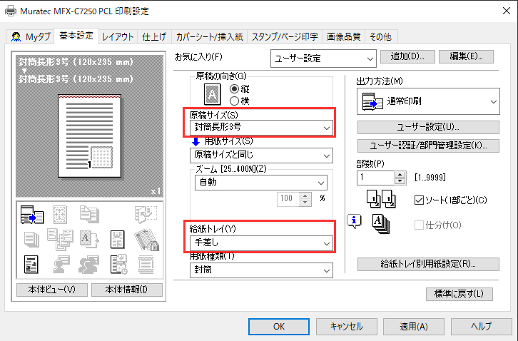Click the zoom 100 percent input field
Screen dimensions: 518x341
pyautogui.click(x=288, y=198)
